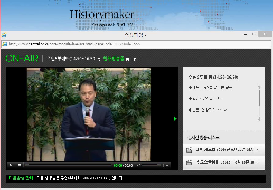This screenshot has width=273, height=190.
Task: Click the browser URL address field
Action: click(136, 44)
